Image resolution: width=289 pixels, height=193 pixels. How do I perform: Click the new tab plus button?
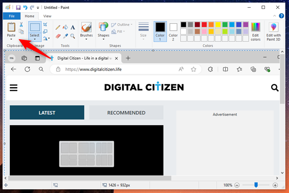click(128, 58)
